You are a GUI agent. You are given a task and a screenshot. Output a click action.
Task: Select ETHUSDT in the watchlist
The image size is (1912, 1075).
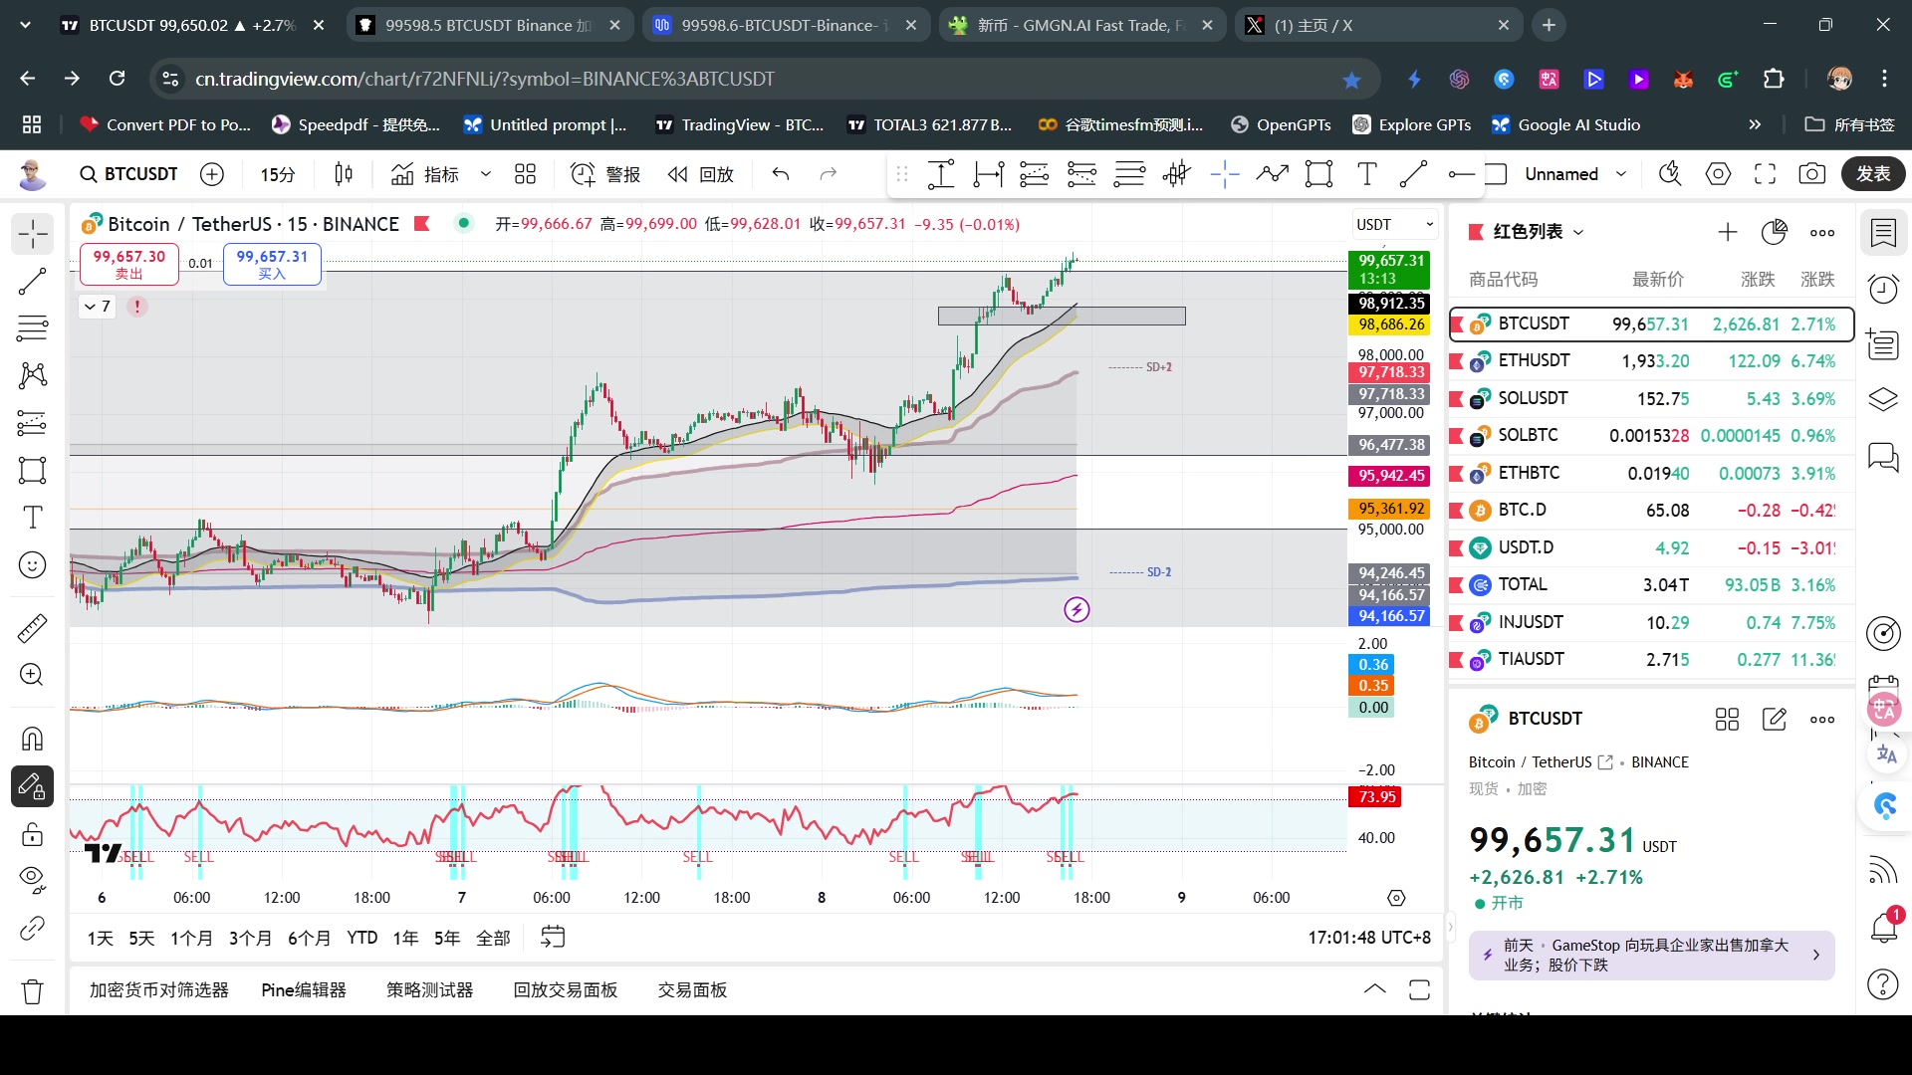pos(1651,361)
